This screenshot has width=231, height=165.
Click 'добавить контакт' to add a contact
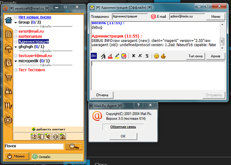pos(49,129)
